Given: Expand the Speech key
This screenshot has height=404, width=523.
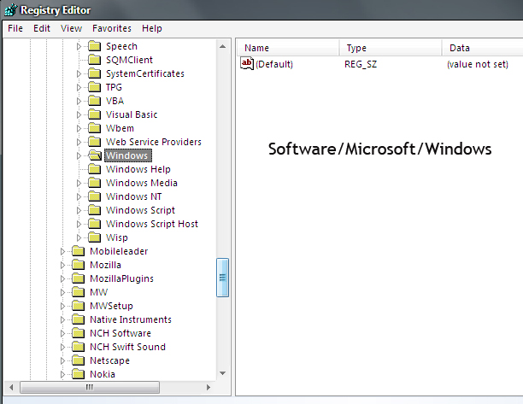Looking at the screenshot, I should coord(79,46).
